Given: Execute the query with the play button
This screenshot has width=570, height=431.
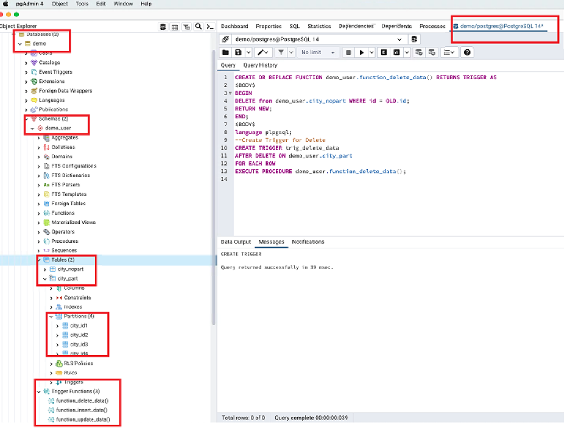Looking at the screenshot, I should click(361, 52).
